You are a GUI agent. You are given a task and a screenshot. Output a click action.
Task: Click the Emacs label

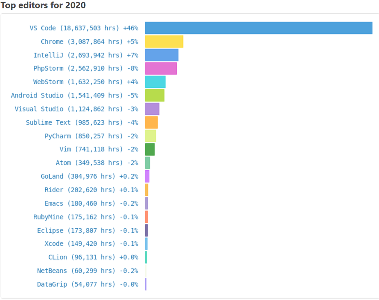coord(91,203)
